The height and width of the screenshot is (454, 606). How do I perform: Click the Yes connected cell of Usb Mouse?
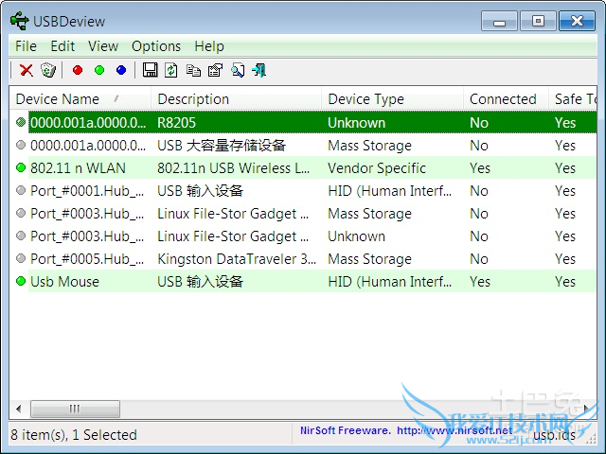480,282
